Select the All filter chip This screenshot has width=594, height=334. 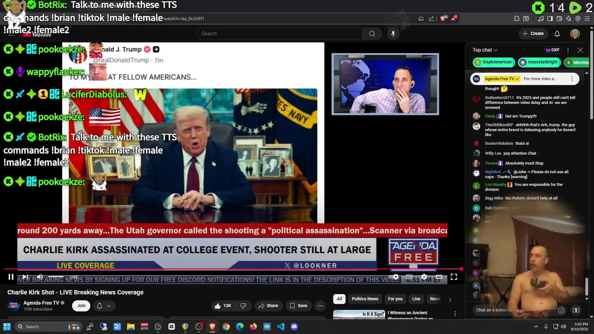(339, 299)
